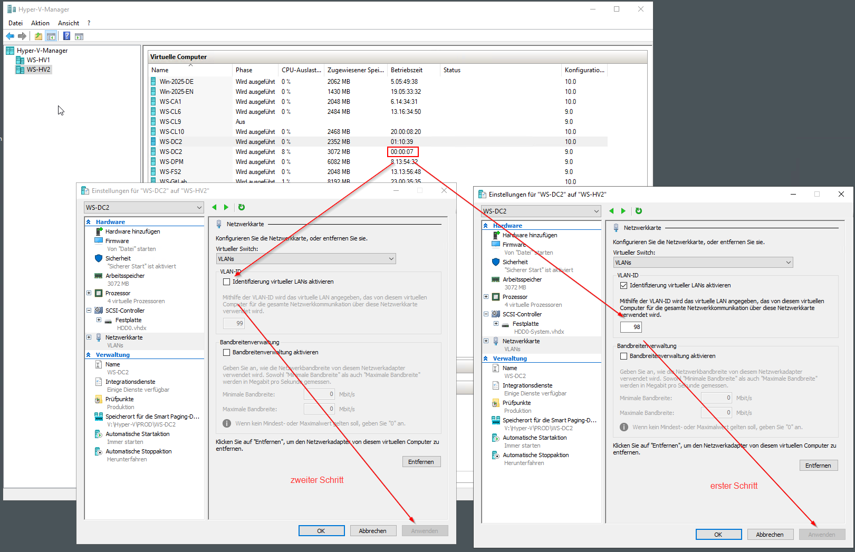Select WS-CL9 virtual machine that is off
Screen dimensions: 855x552
click(378, 122)
